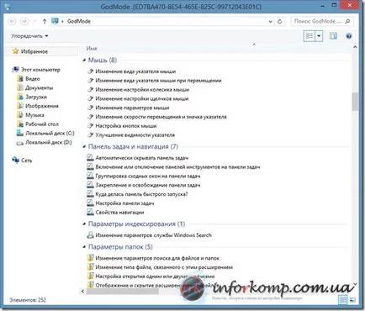Click icon beside Свойства навигации

[x=90, y=212]
